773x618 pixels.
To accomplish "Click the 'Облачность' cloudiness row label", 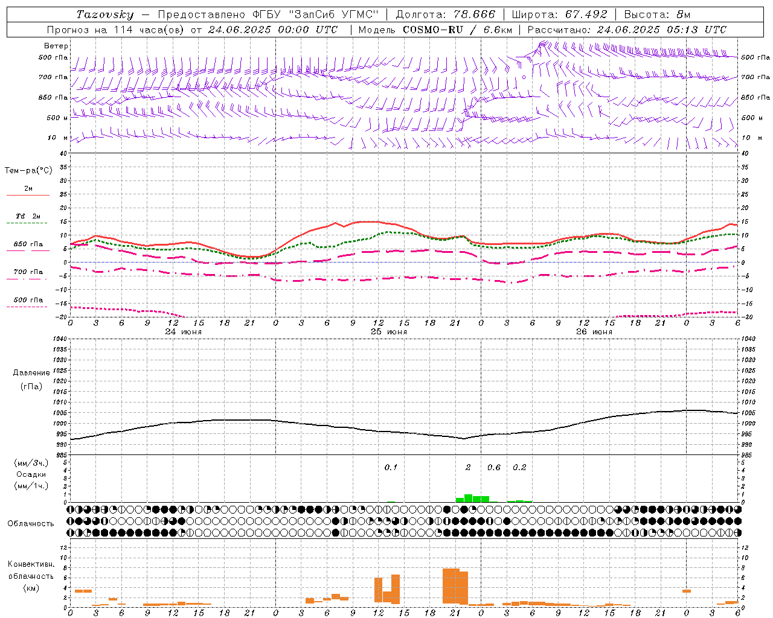I will pyautogui.click(x=31, y=523).
